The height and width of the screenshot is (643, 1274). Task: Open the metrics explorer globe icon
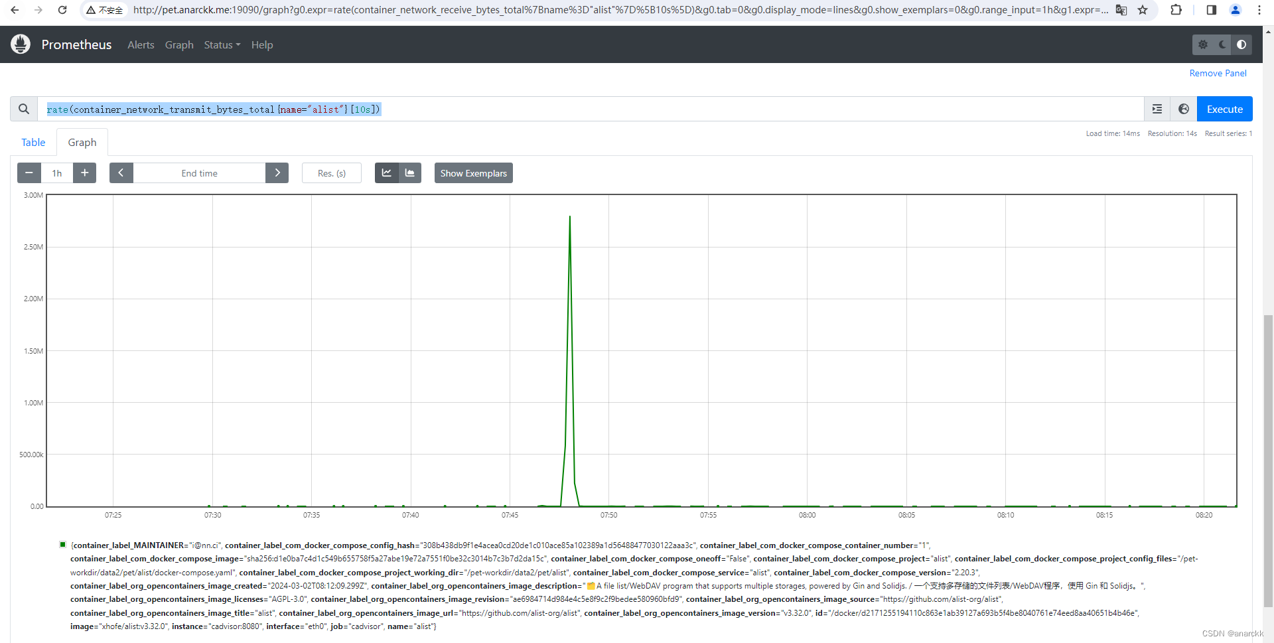coord(1184,109)
